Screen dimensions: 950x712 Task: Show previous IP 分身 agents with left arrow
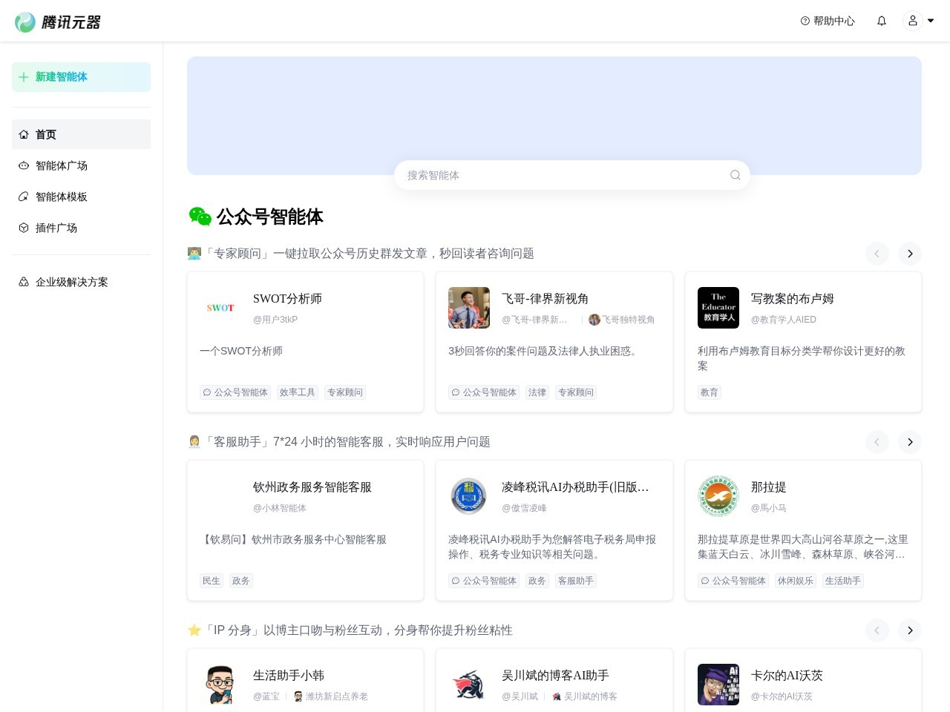point(877,630)
